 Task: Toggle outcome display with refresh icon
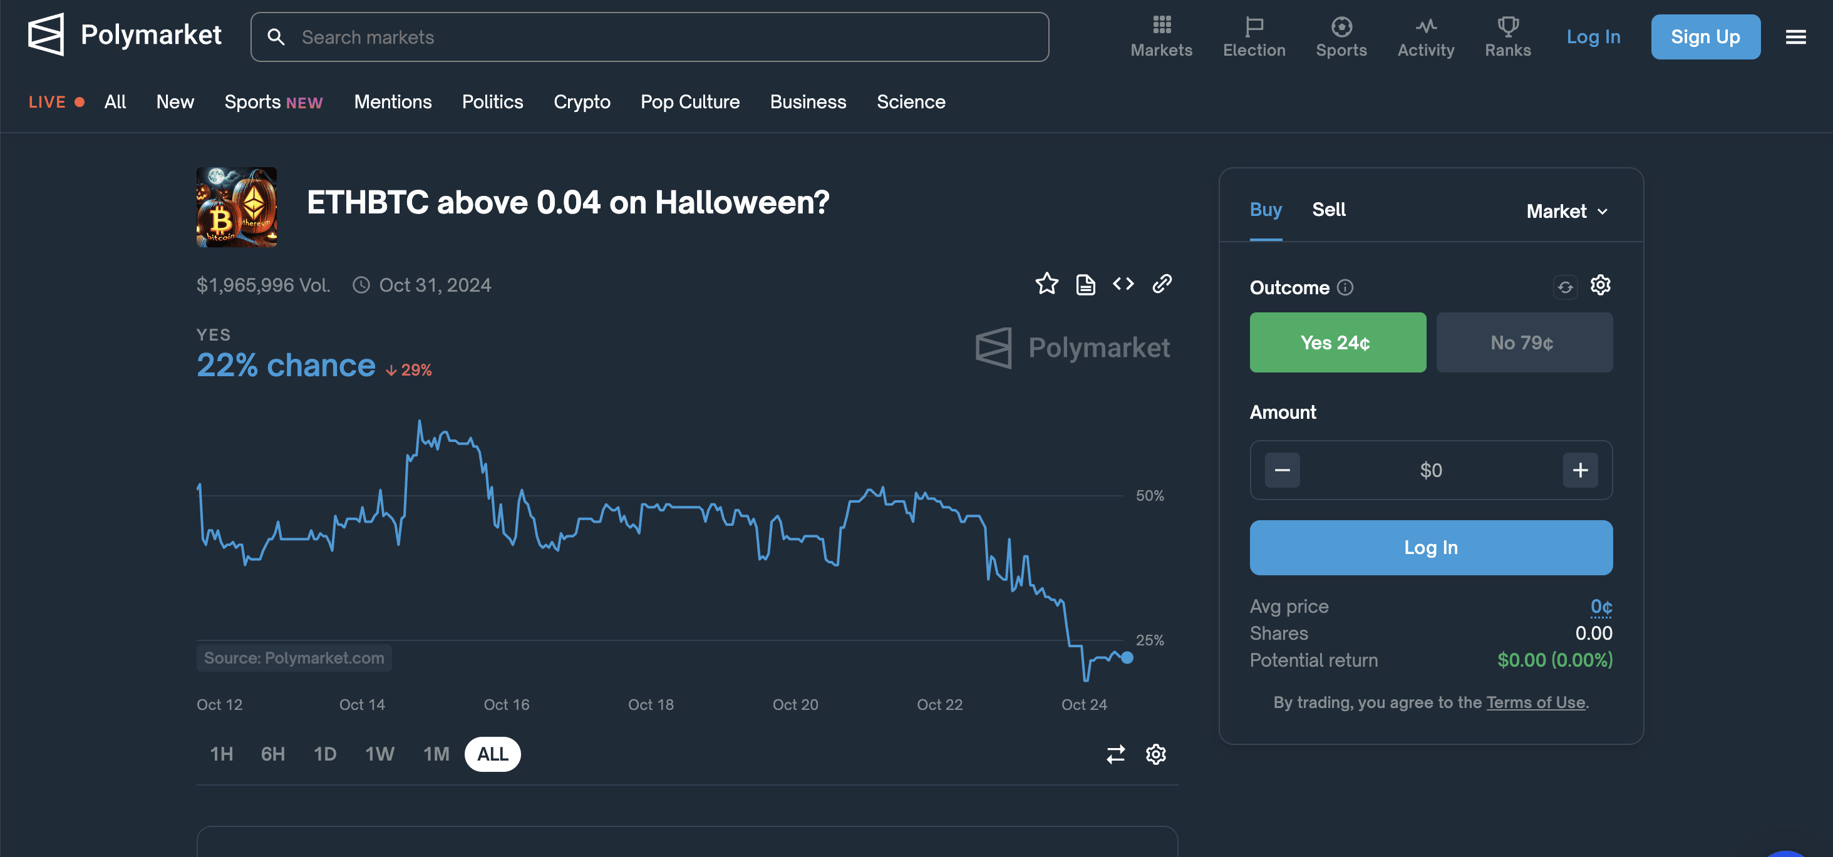[x=1565, y=286]
